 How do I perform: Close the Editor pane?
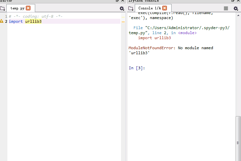[123, 1]
